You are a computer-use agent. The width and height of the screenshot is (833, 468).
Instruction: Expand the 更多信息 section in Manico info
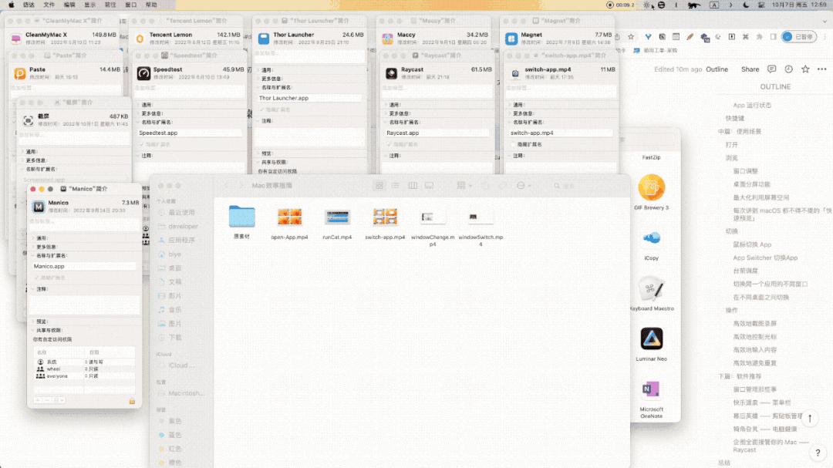pos(33,247)
